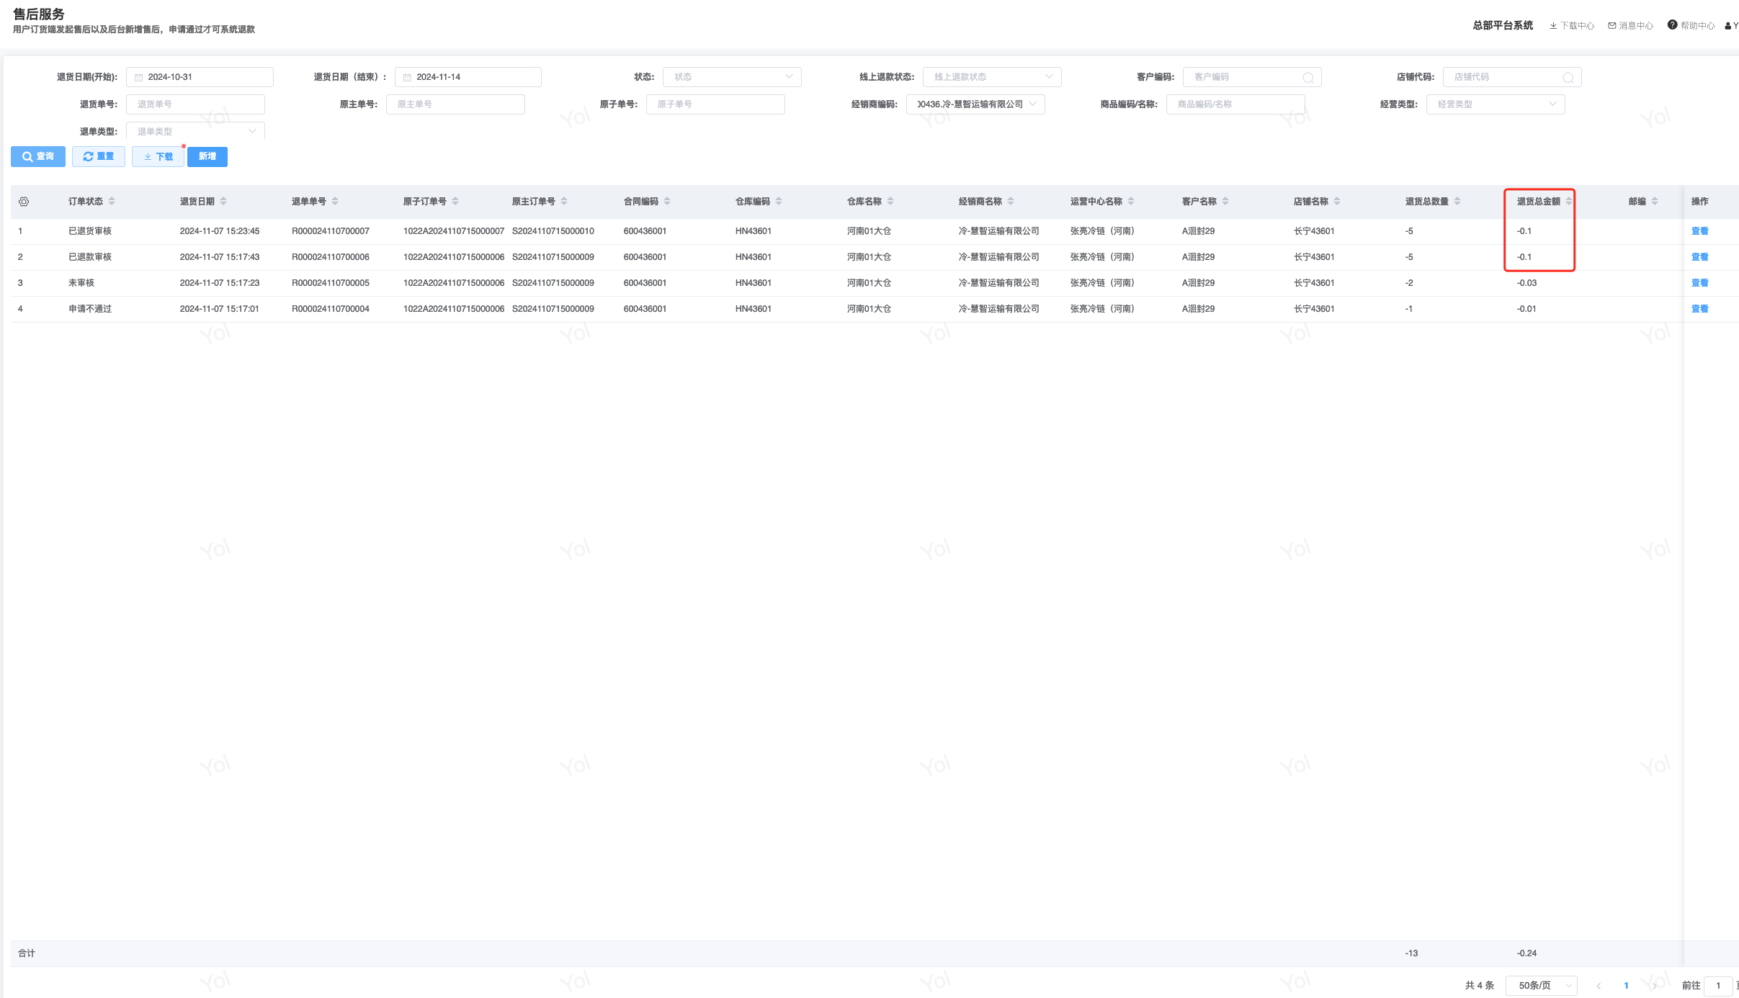Click 查看 link for row 3

pos(1699,283)
